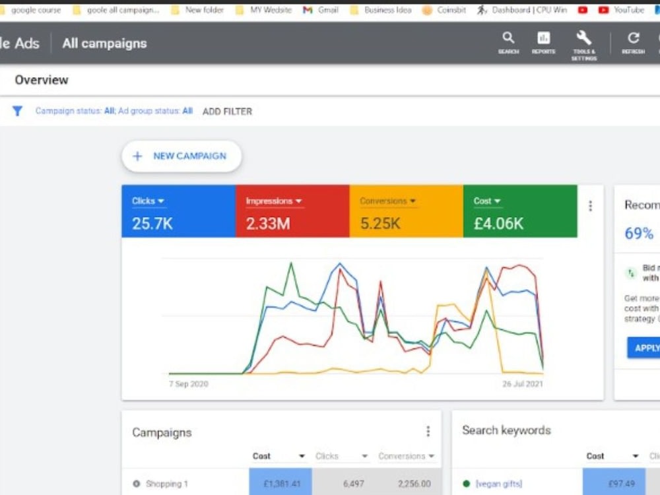The image size is (660, 495).
Task: Select the Overview page tab
Action: pos(41,80)
